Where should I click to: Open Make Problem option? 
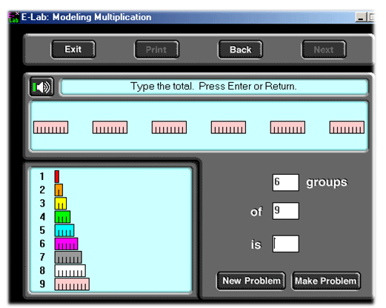click(x=326, y=281)
